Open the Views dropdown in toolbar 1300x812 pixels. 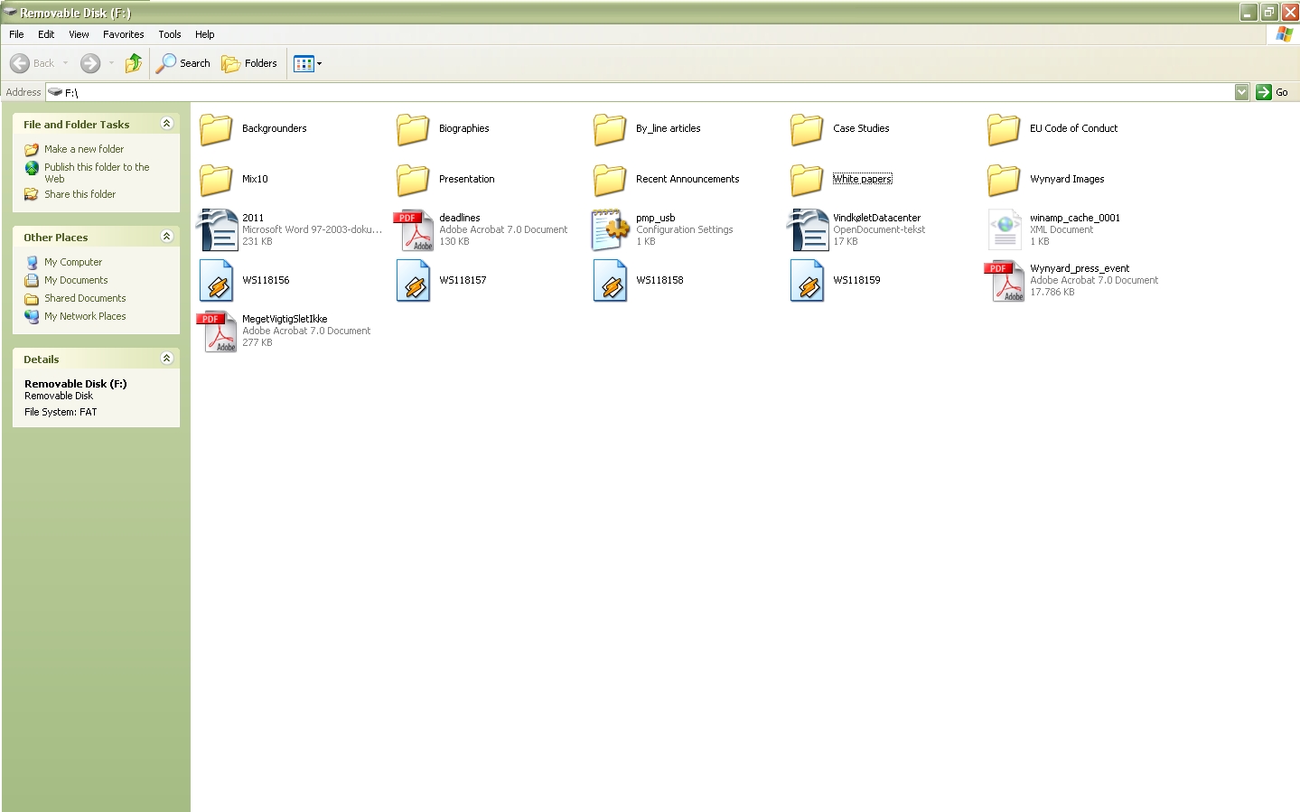pyautogui.click(x=307, y=63)
